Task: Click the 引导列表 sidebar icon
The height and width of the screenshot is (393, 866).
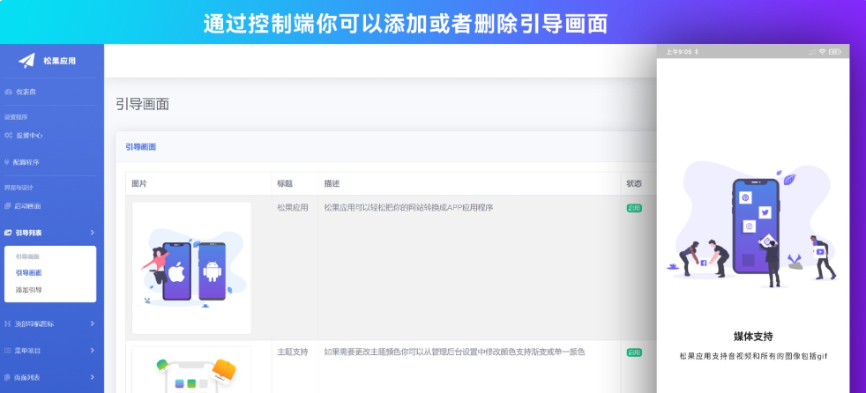Action: (9, 233)
